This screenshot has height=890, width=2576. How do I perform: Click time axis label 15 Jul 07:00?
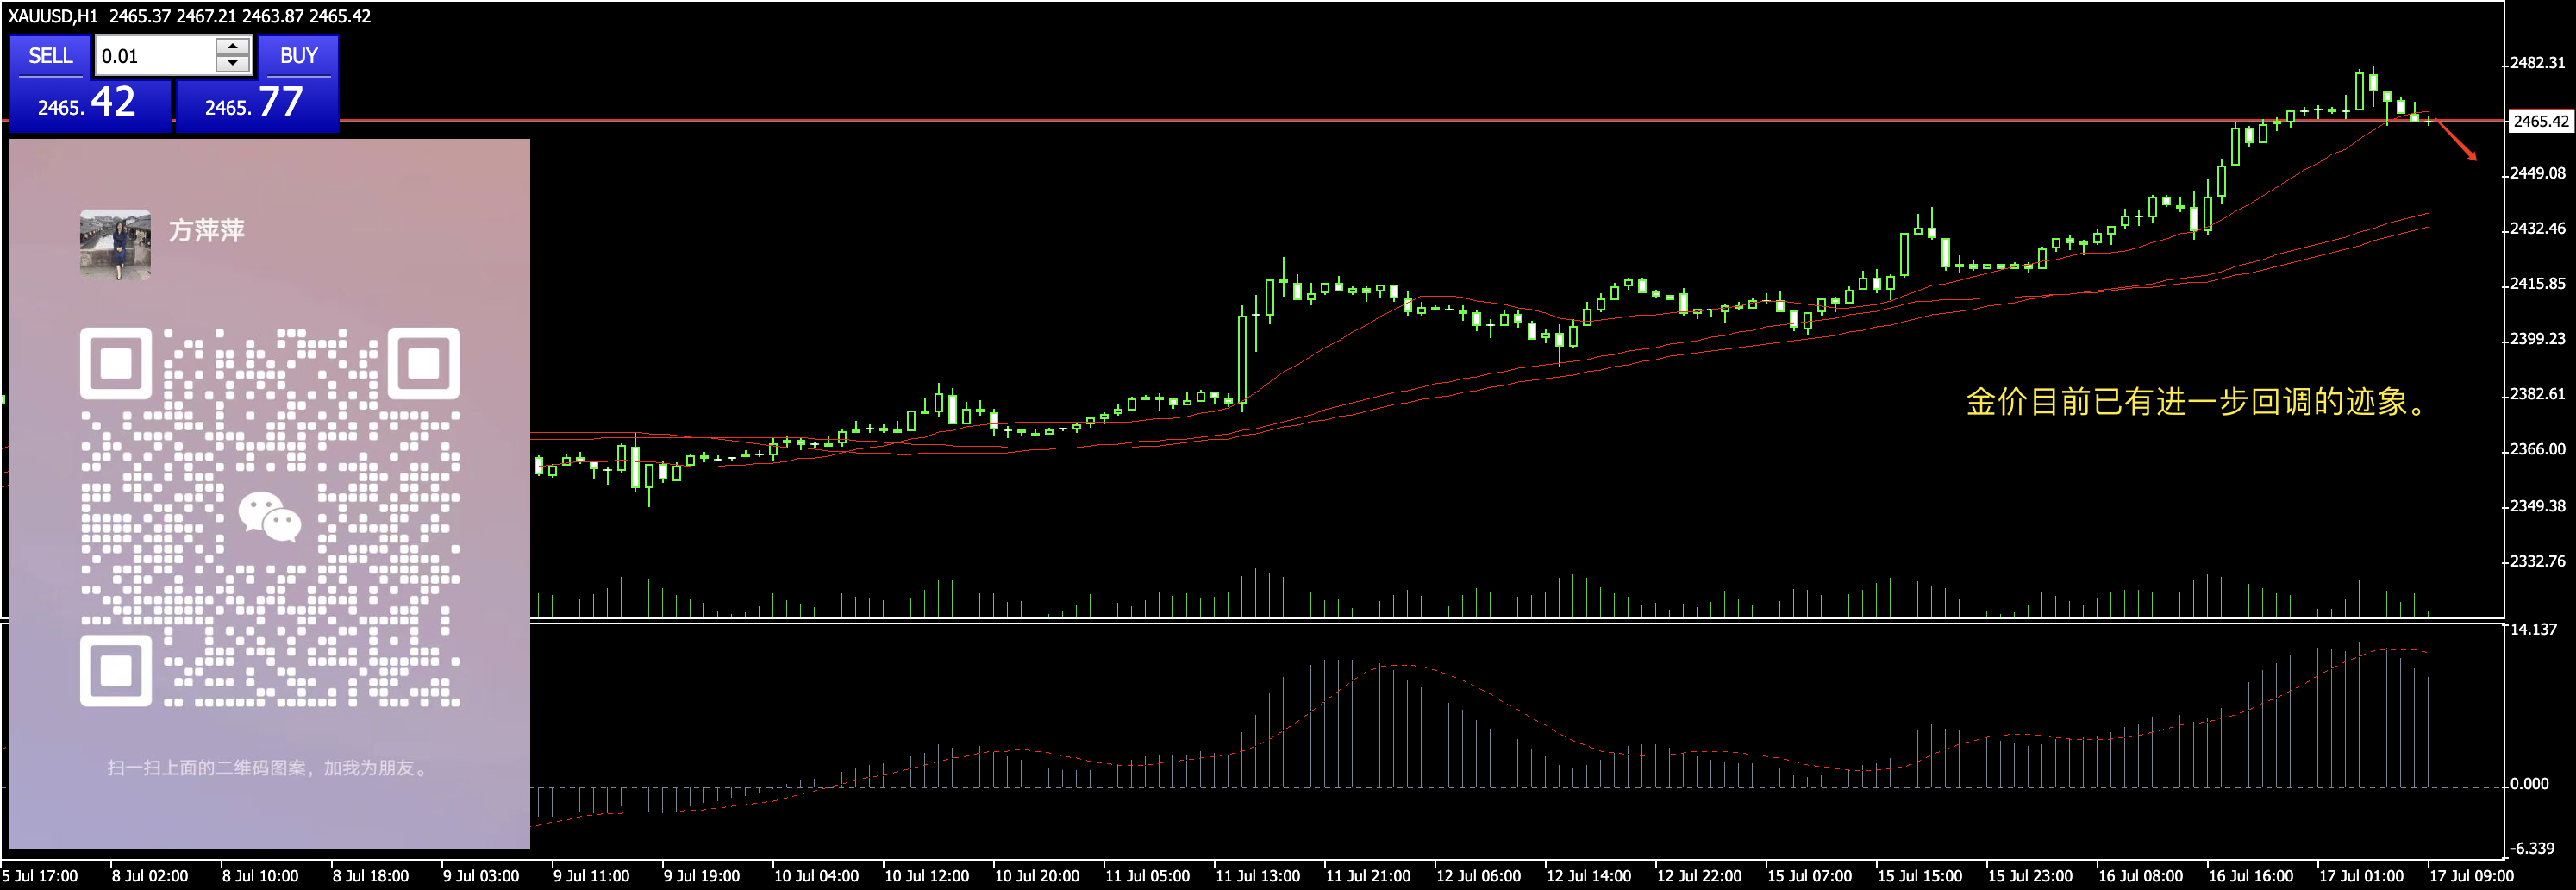[x=1809, y=876]
